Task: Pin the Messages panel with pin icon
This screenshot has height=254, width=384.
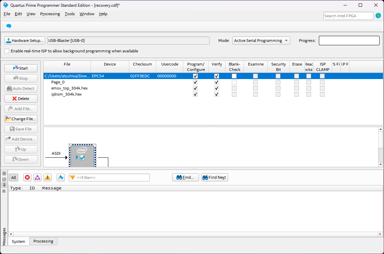Action: (x=4, y=185)
